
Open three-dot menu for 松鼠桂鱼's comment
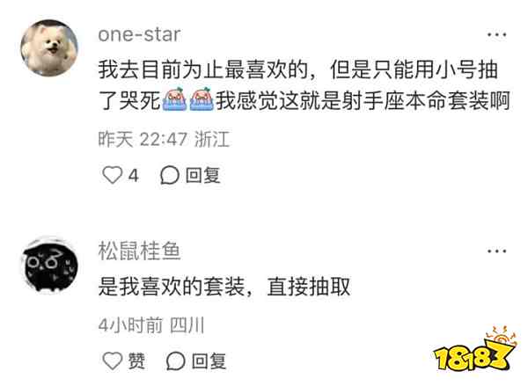coord(497,251)
